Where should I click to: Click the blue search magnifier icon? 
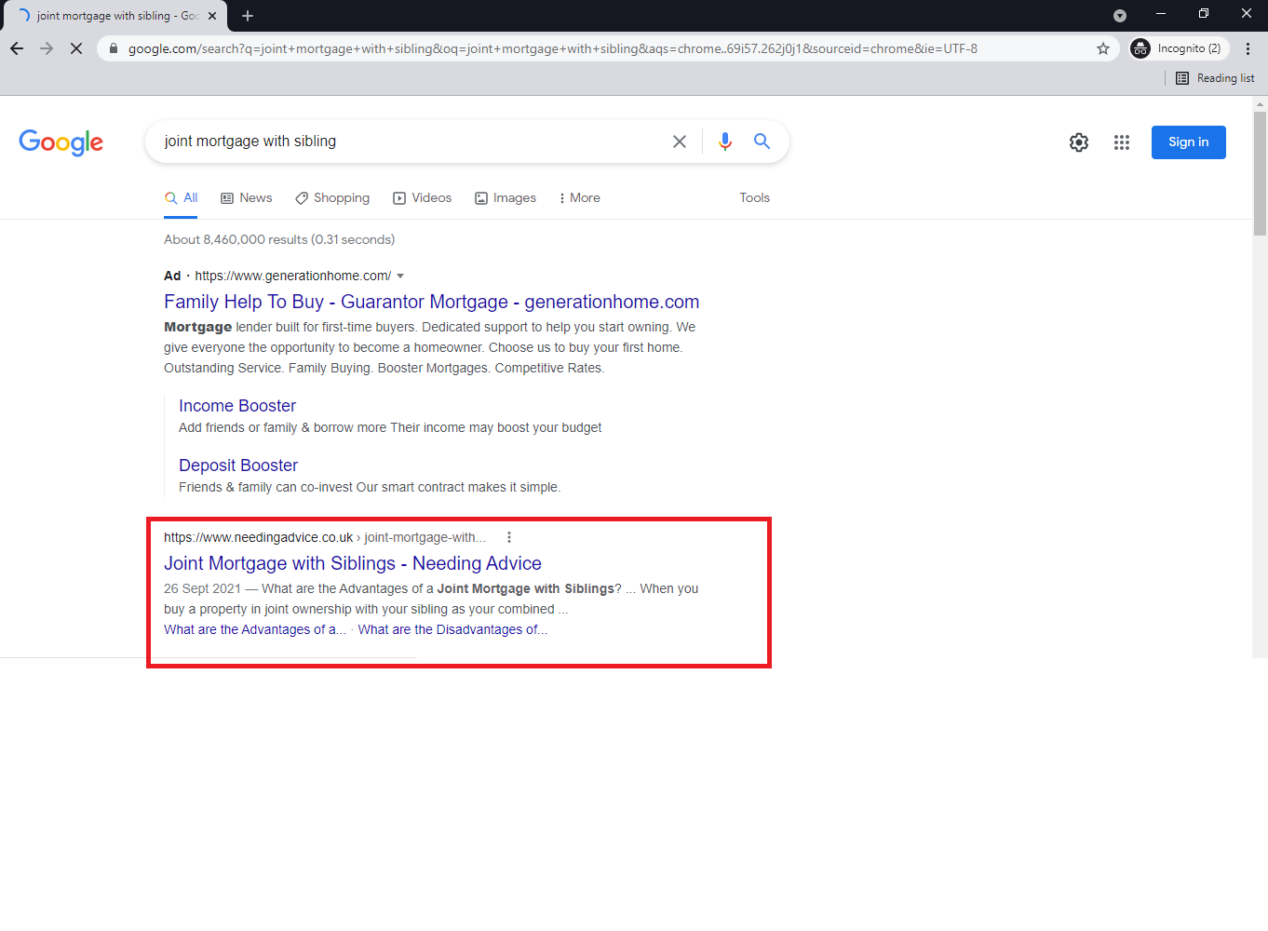click(x=762, y=142)
